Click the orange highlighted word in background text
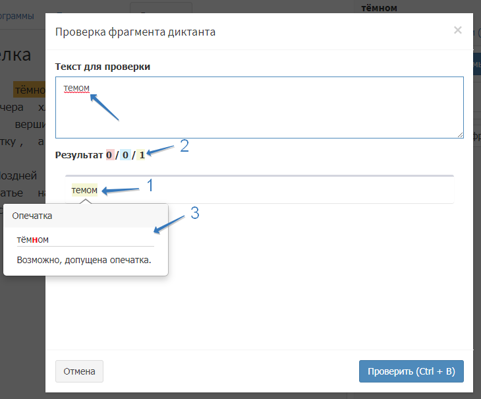The height and width of the screenshot is (399, 481). coord(30,90)
